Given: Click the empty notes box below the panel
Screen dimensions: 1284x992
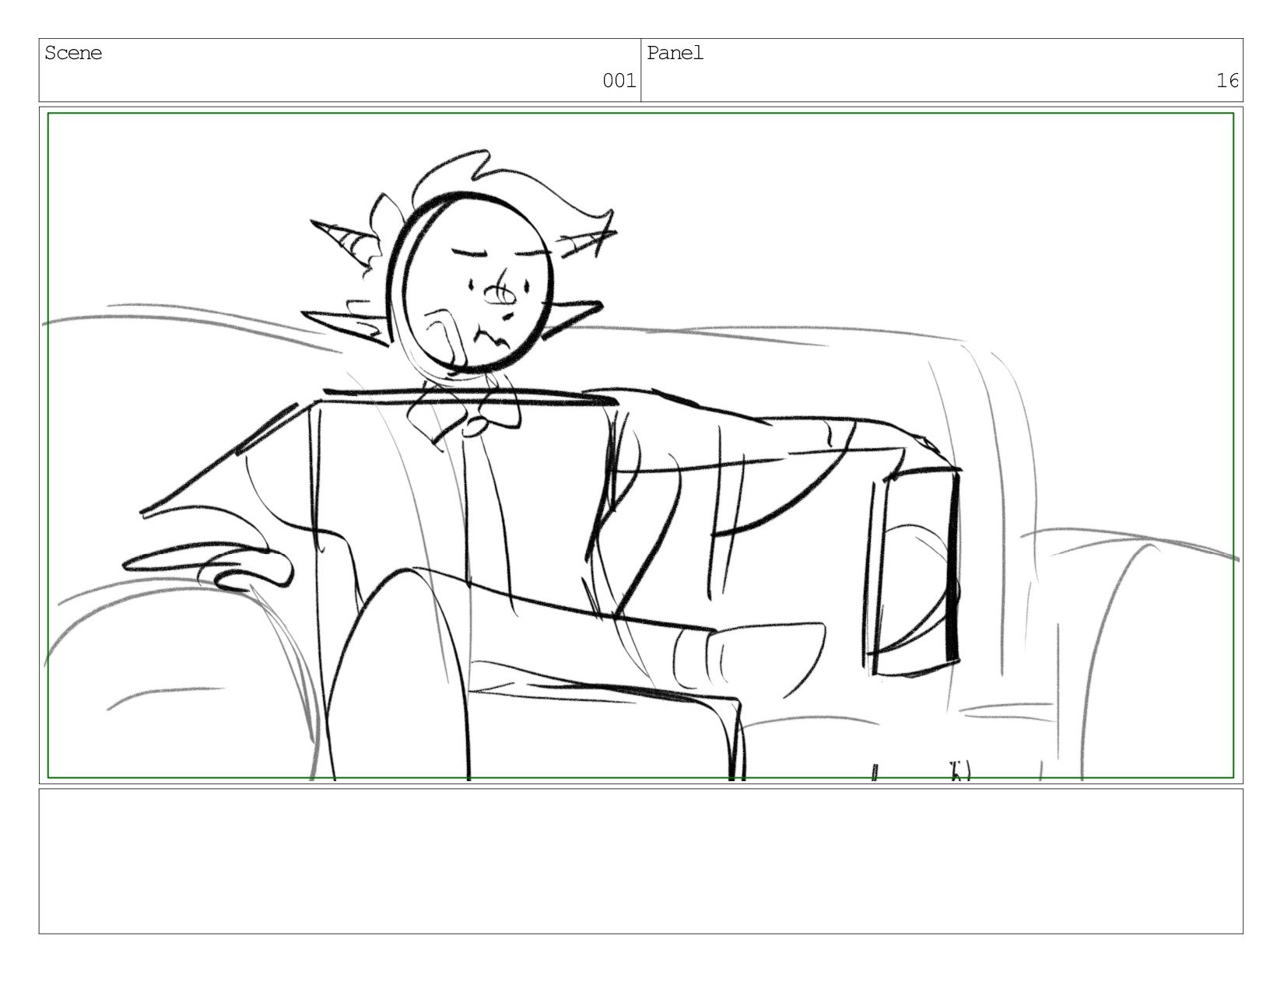Looking at the screenshot, I should click(640, 861).
